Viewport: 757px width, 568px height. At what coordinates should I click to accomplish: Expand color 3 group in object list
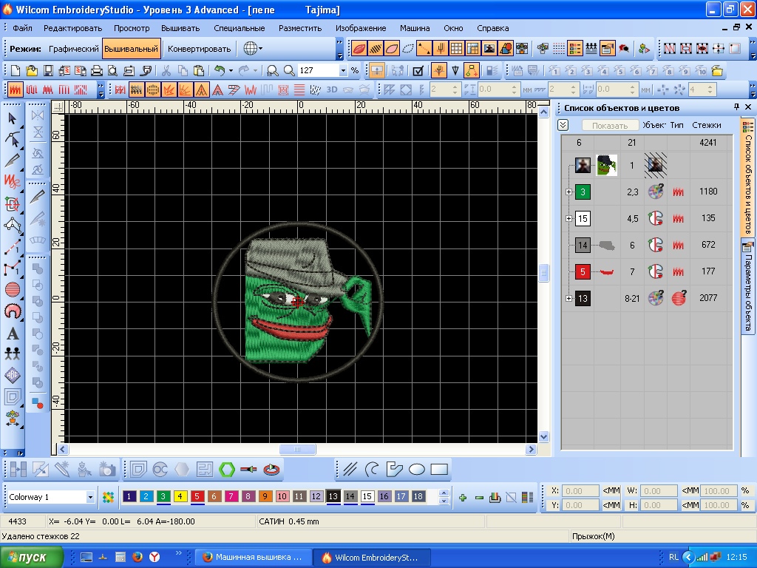click(568, 192)
